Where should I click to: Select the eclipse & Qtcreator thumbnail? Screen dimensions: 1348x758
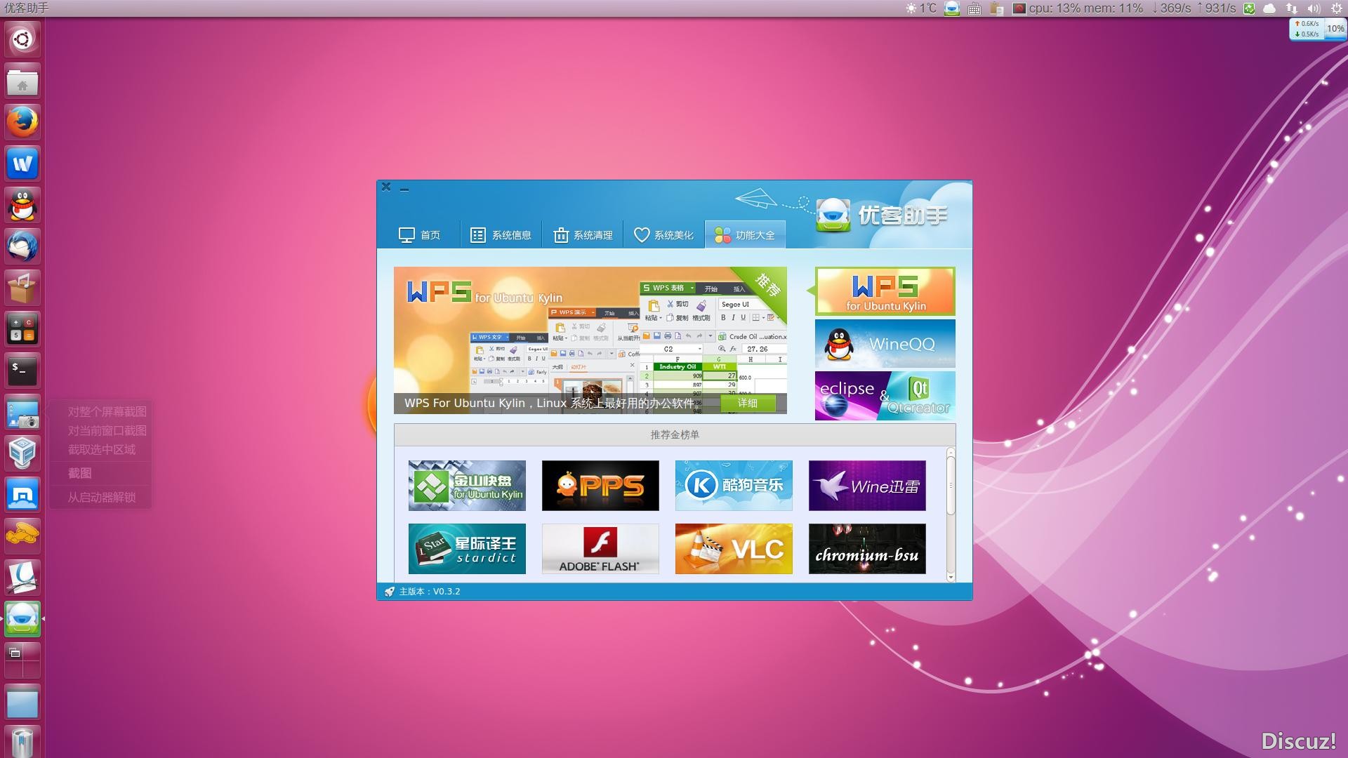(x=885, y=397)
